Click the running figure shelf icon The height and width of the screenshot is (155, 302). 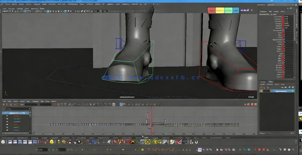pyautogui.click(x=109, y=142)
